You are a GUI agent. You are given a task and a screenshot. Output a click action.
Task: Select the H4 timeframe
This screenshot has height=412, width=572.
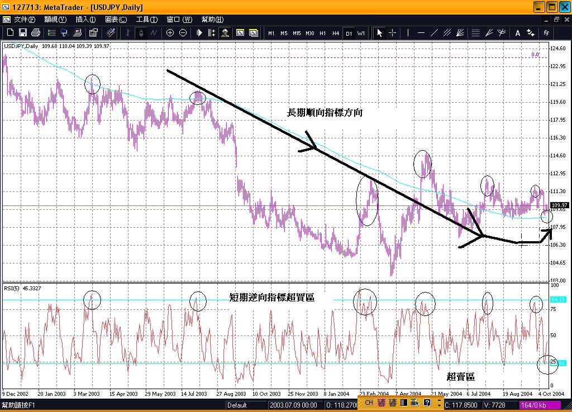pyautogui.click(x=336, y=33)
